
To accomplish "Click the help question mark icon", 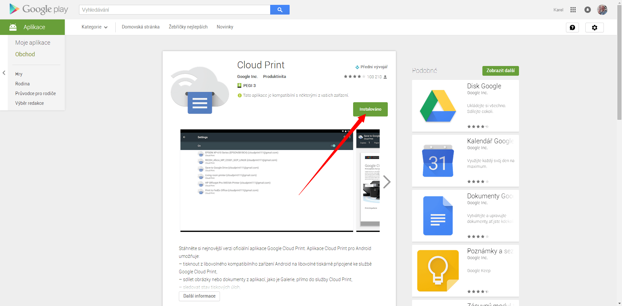I will pos(572,27).
